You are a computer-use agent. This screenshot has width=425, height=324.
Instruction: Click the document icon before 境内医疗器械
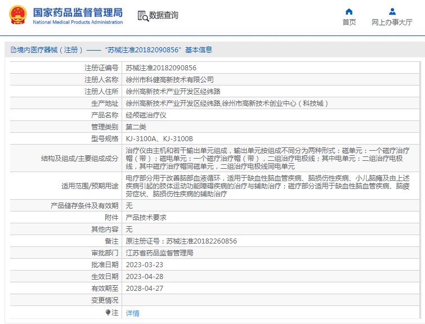coord(14,50)
